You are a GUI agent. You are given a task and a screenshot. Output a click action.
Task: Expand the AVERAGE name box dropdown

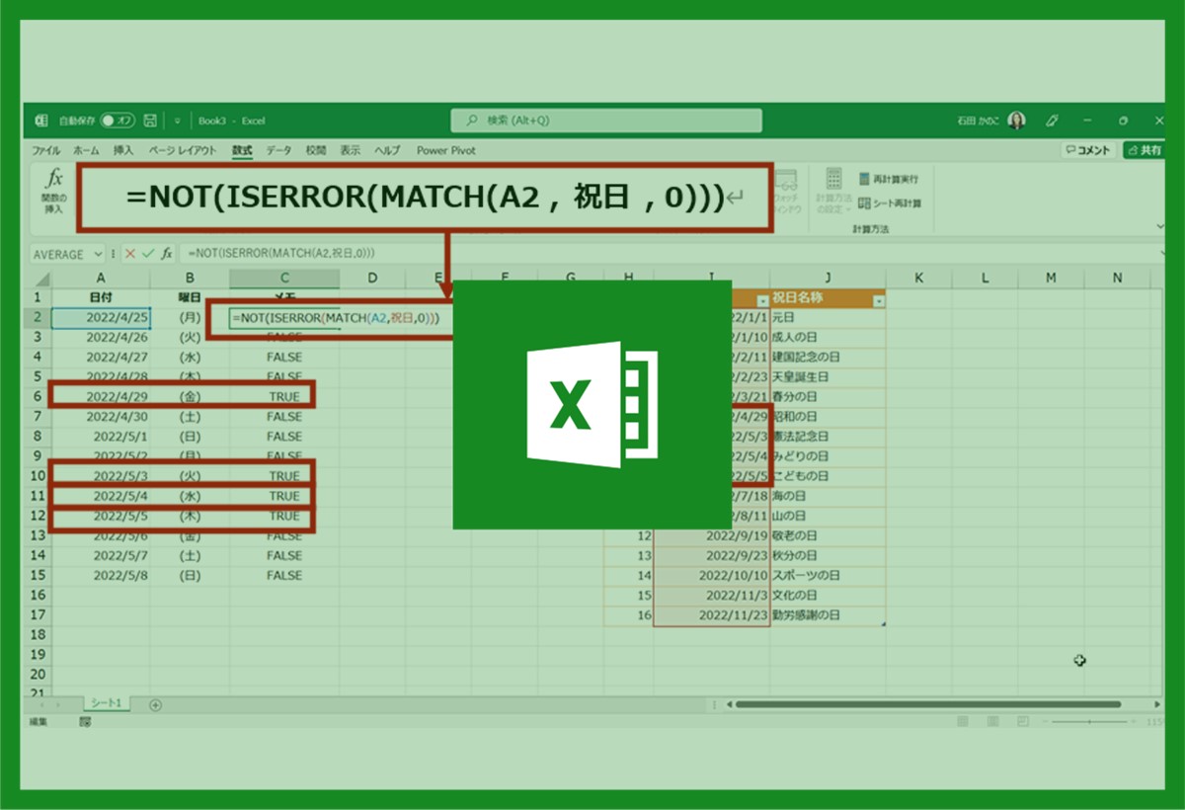coord(98,255)
